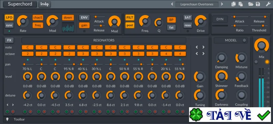Screen dimensions: 273x124
Task: Click the envelope Release slider
Action: [99, 26]
